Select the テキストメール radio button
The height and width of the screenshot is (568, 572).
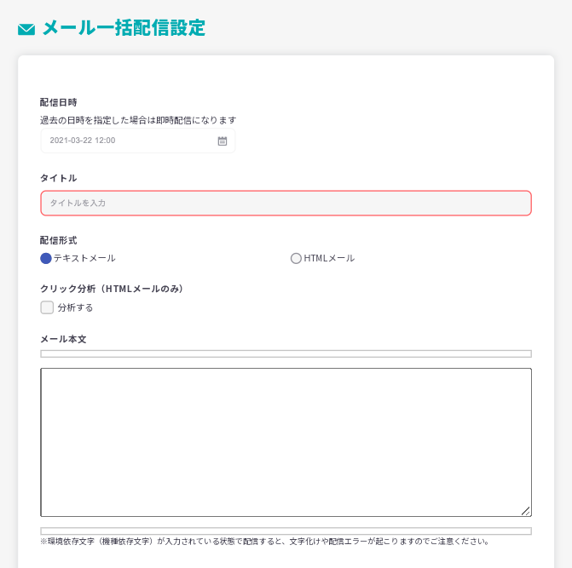pyautogui.click(x=46, y=258)
